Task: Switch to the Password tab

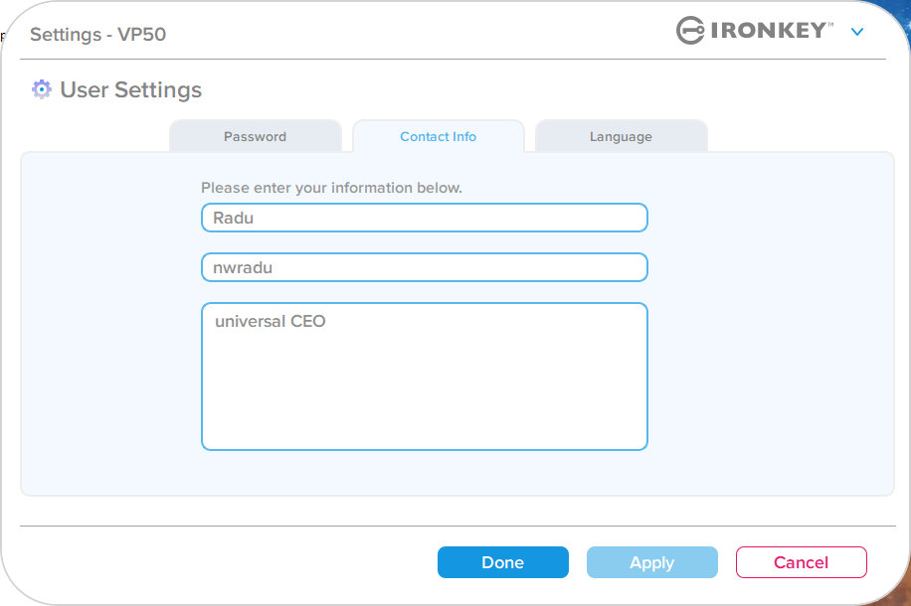Action: point(255,136)
